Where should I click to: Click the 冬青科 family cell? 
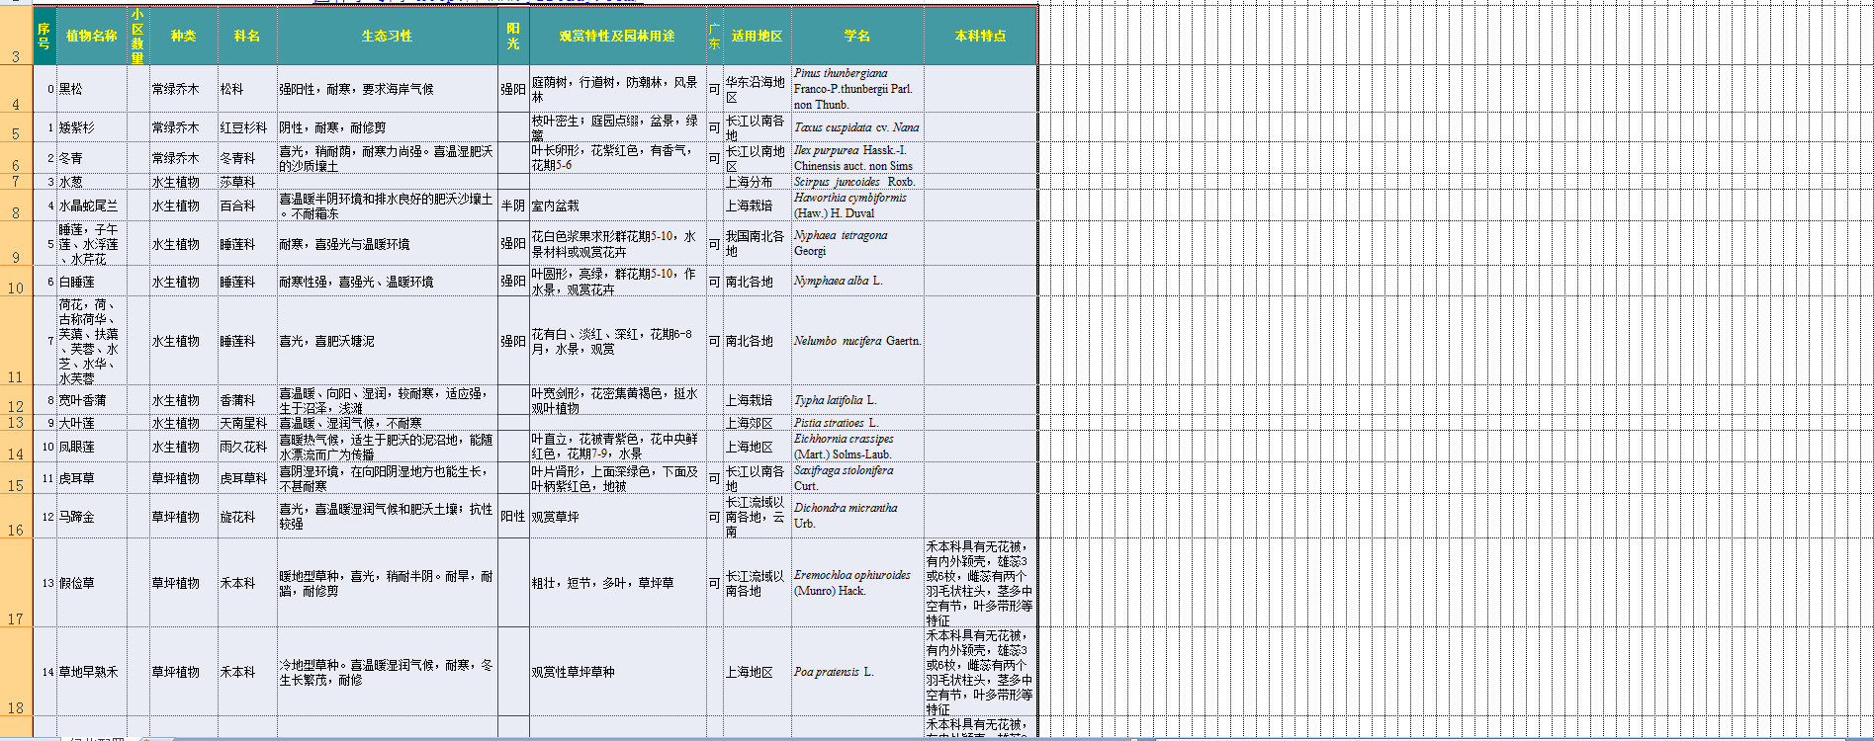click(247, 158)
